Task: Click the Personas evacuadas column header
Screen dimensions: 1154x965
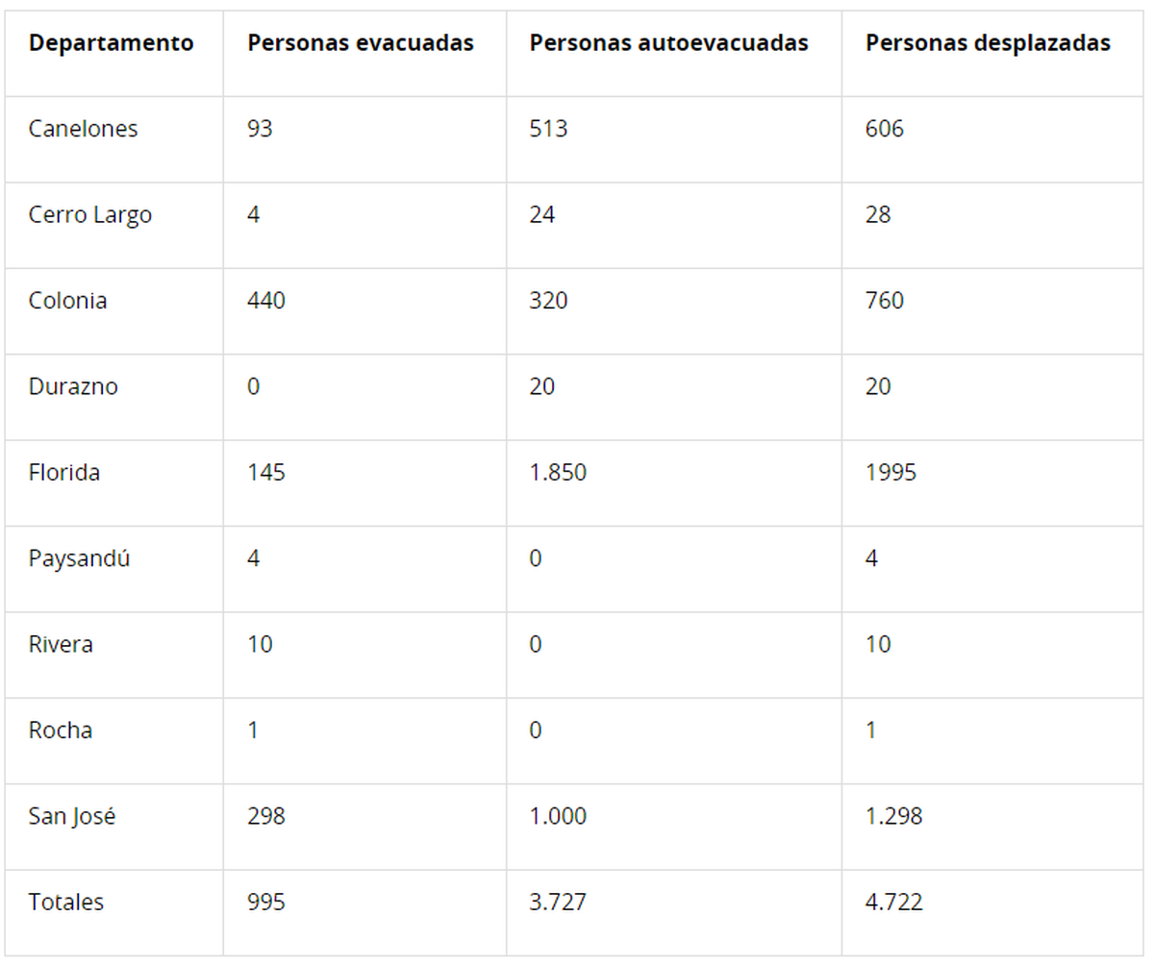Action: (x=361, y=43)
